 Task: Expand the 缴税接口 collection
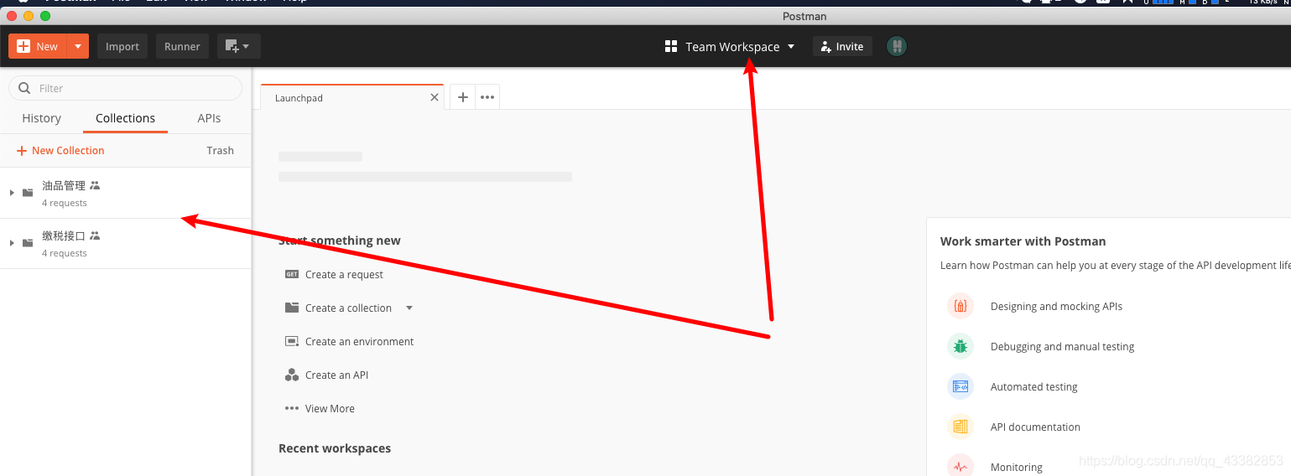pos(12,243)
